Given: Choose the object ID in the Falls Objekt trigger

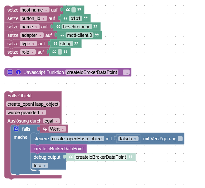Looking at the screenshot, I should coord(33,104).
